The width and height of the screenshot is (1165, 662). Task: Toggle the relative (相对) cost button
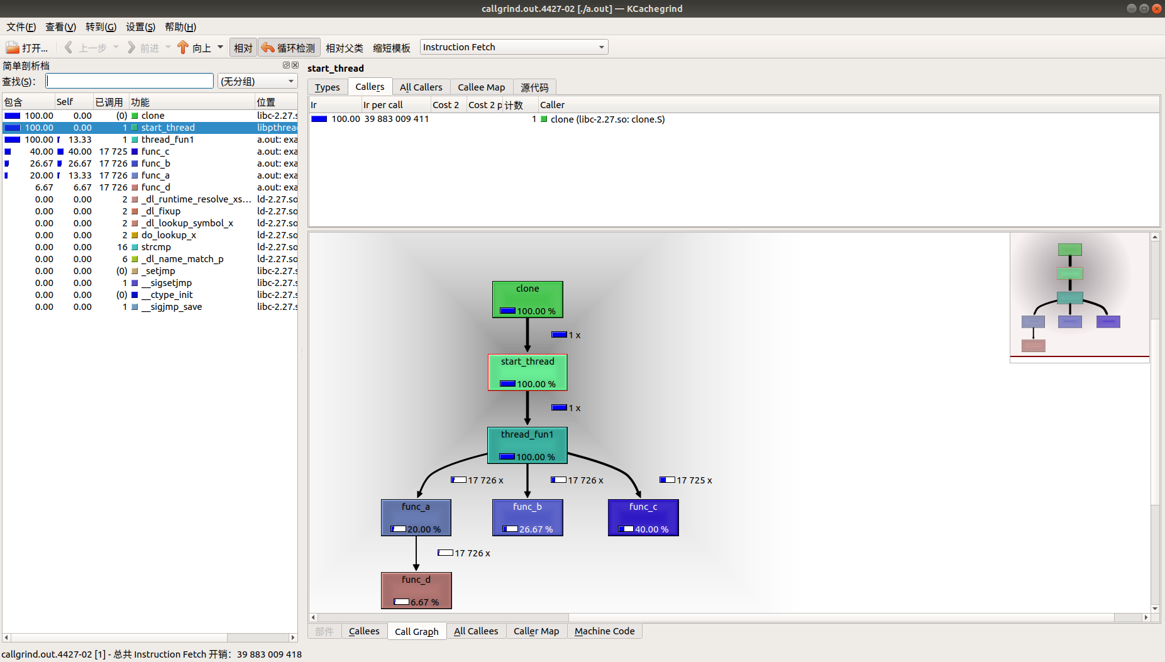(x=243, y=48)
